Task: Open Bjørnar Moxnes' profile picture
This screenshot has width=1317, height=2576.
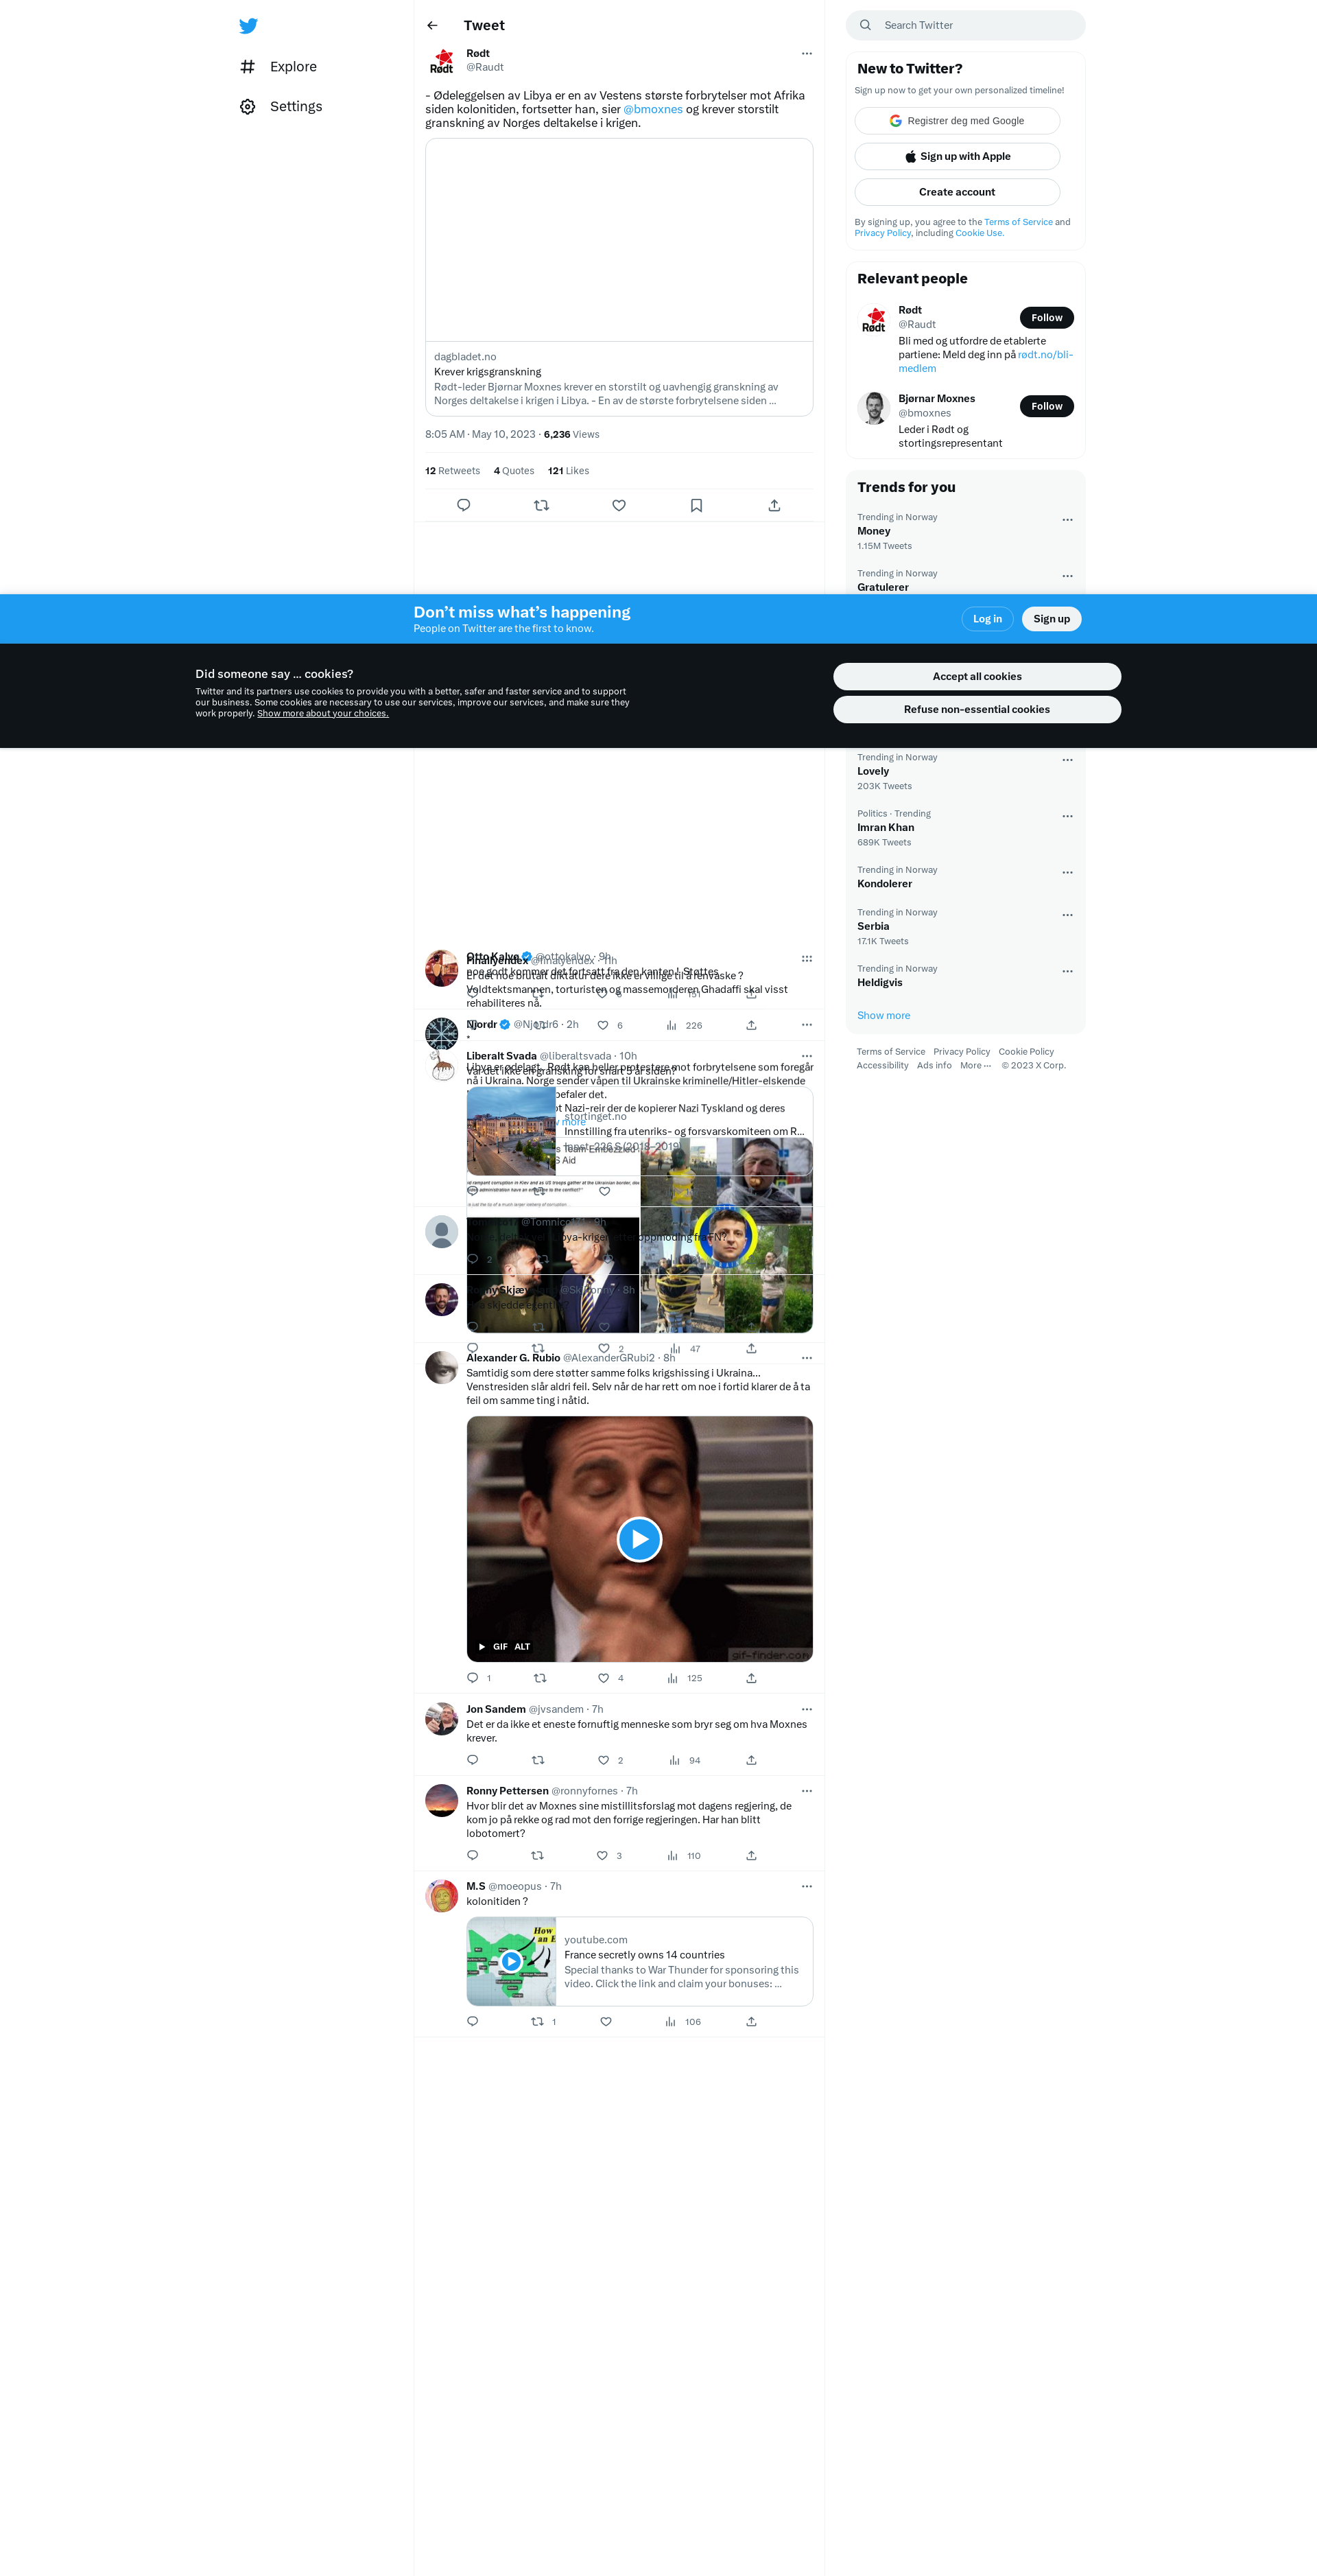Action: tap(873, 409)
